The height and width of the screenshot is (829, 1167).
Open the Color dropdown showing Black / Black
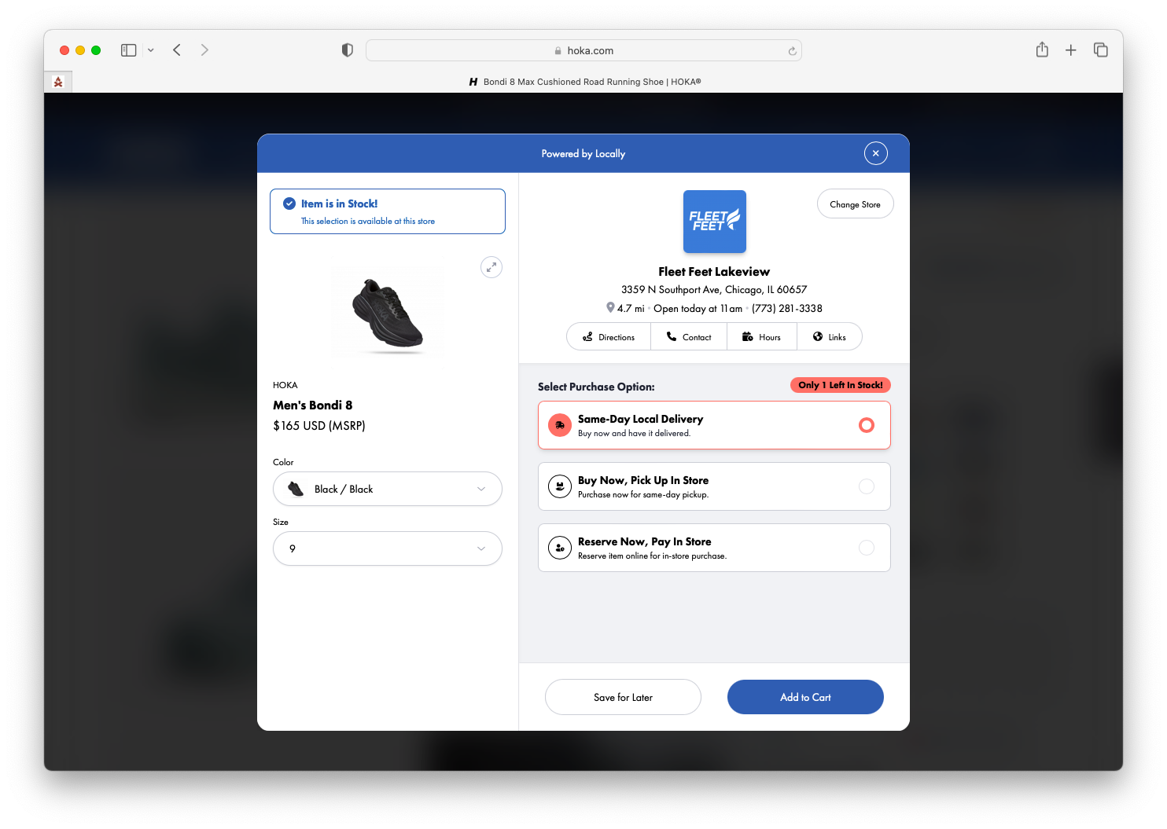tap(388, 489)
